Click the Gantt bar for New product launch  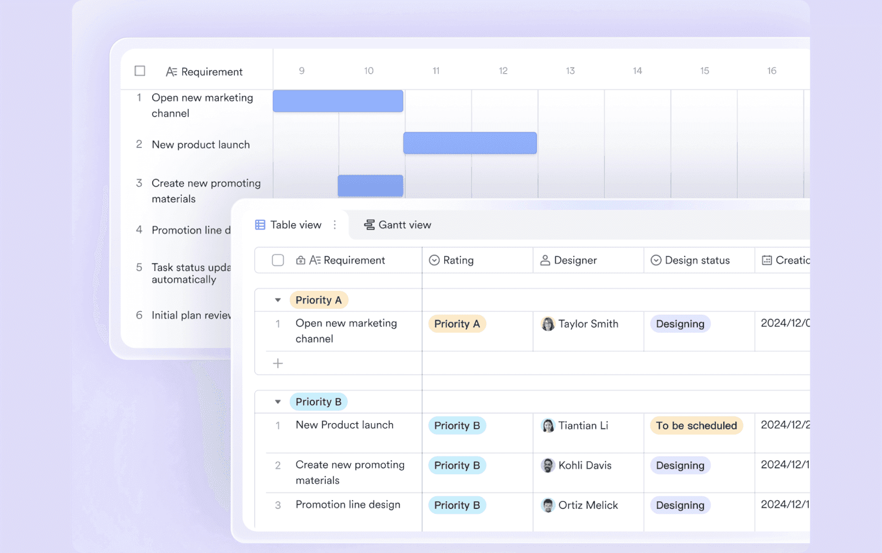(469, 142)
